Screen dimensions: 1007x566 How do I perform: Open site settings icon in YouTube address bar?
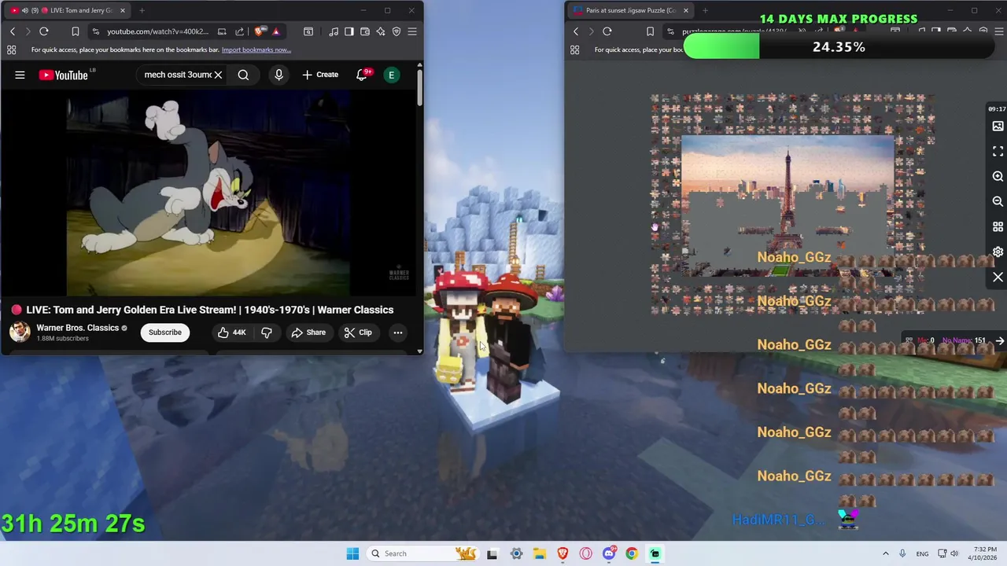click(x=95, y=31)
